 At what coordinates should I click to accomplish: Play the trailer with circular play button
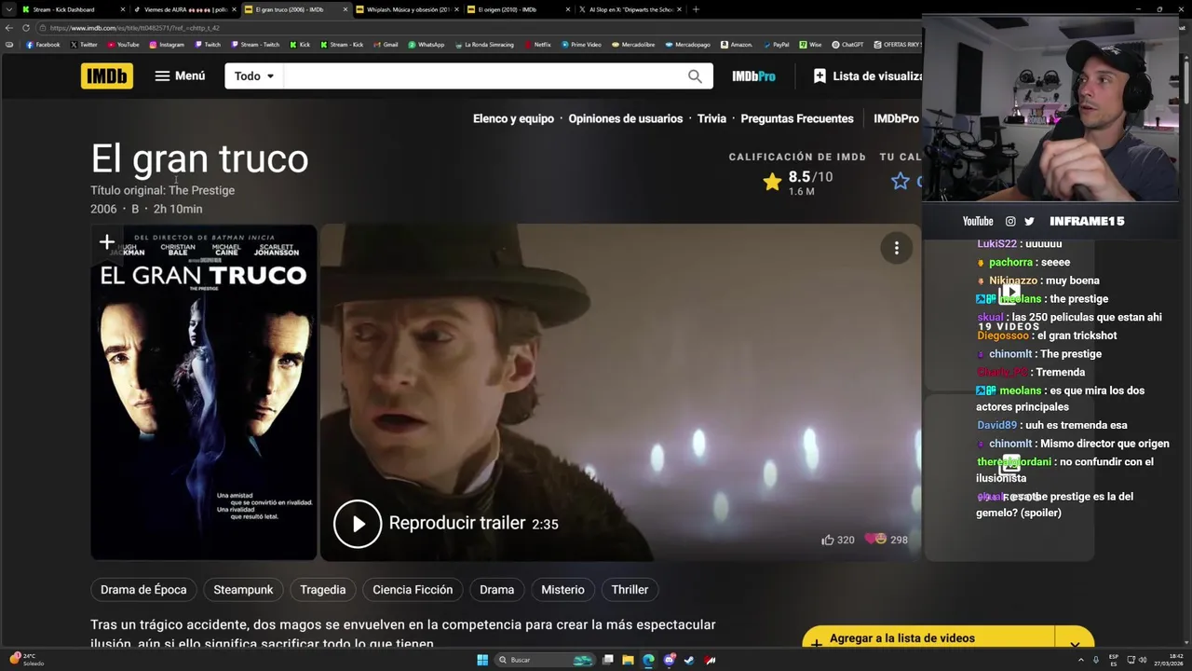pos(358,524)
